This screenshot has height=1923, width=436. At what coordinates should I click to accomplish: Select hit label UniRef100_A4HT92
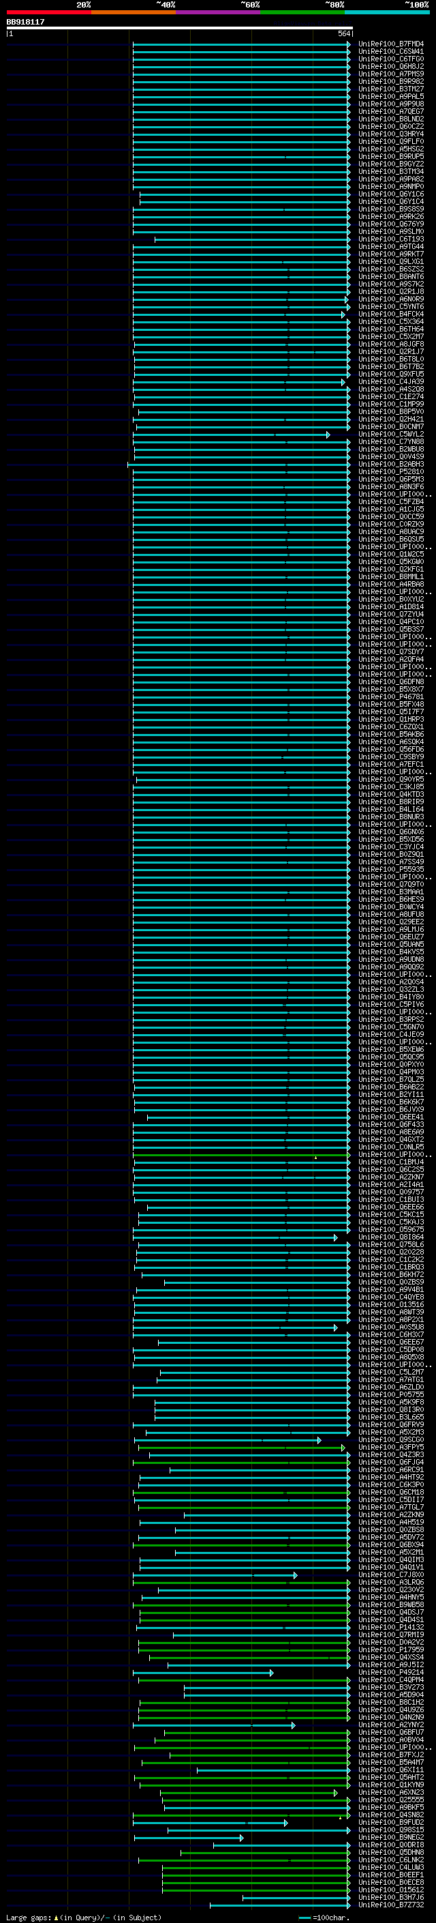[x=390, y=1477]
